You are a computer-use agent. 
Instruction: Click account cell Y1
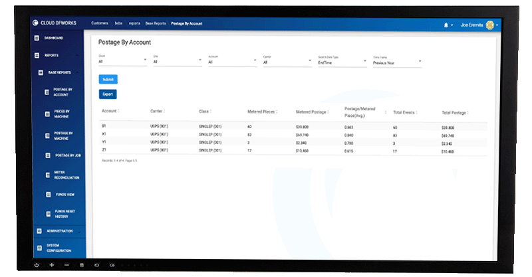(x=104, y=141)
